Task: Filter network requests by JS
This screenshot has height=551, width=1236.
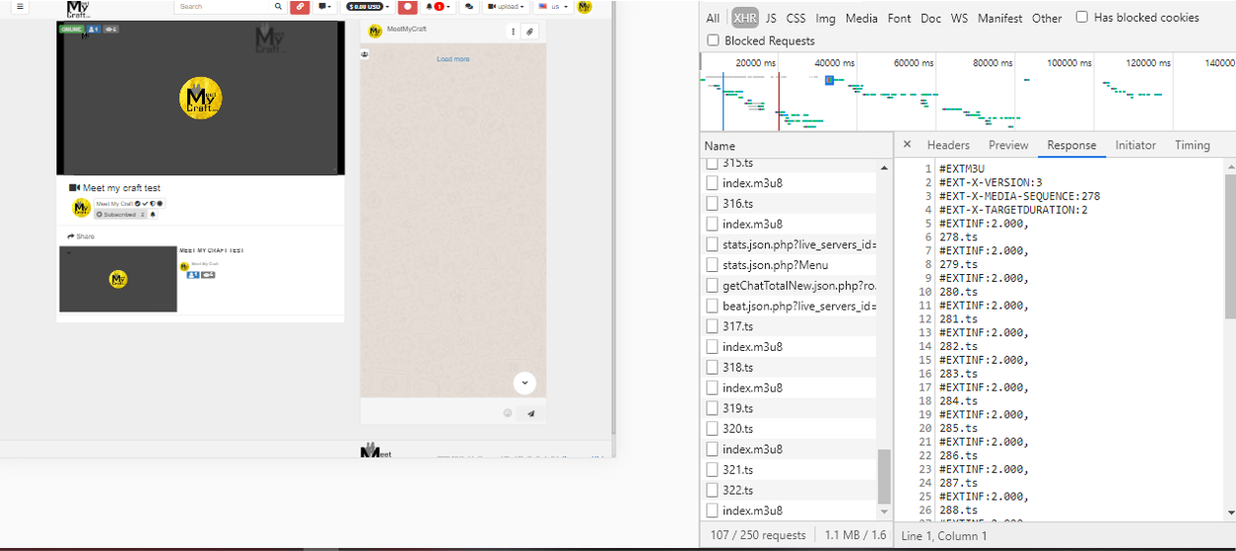Action: [x=771, y=18]
